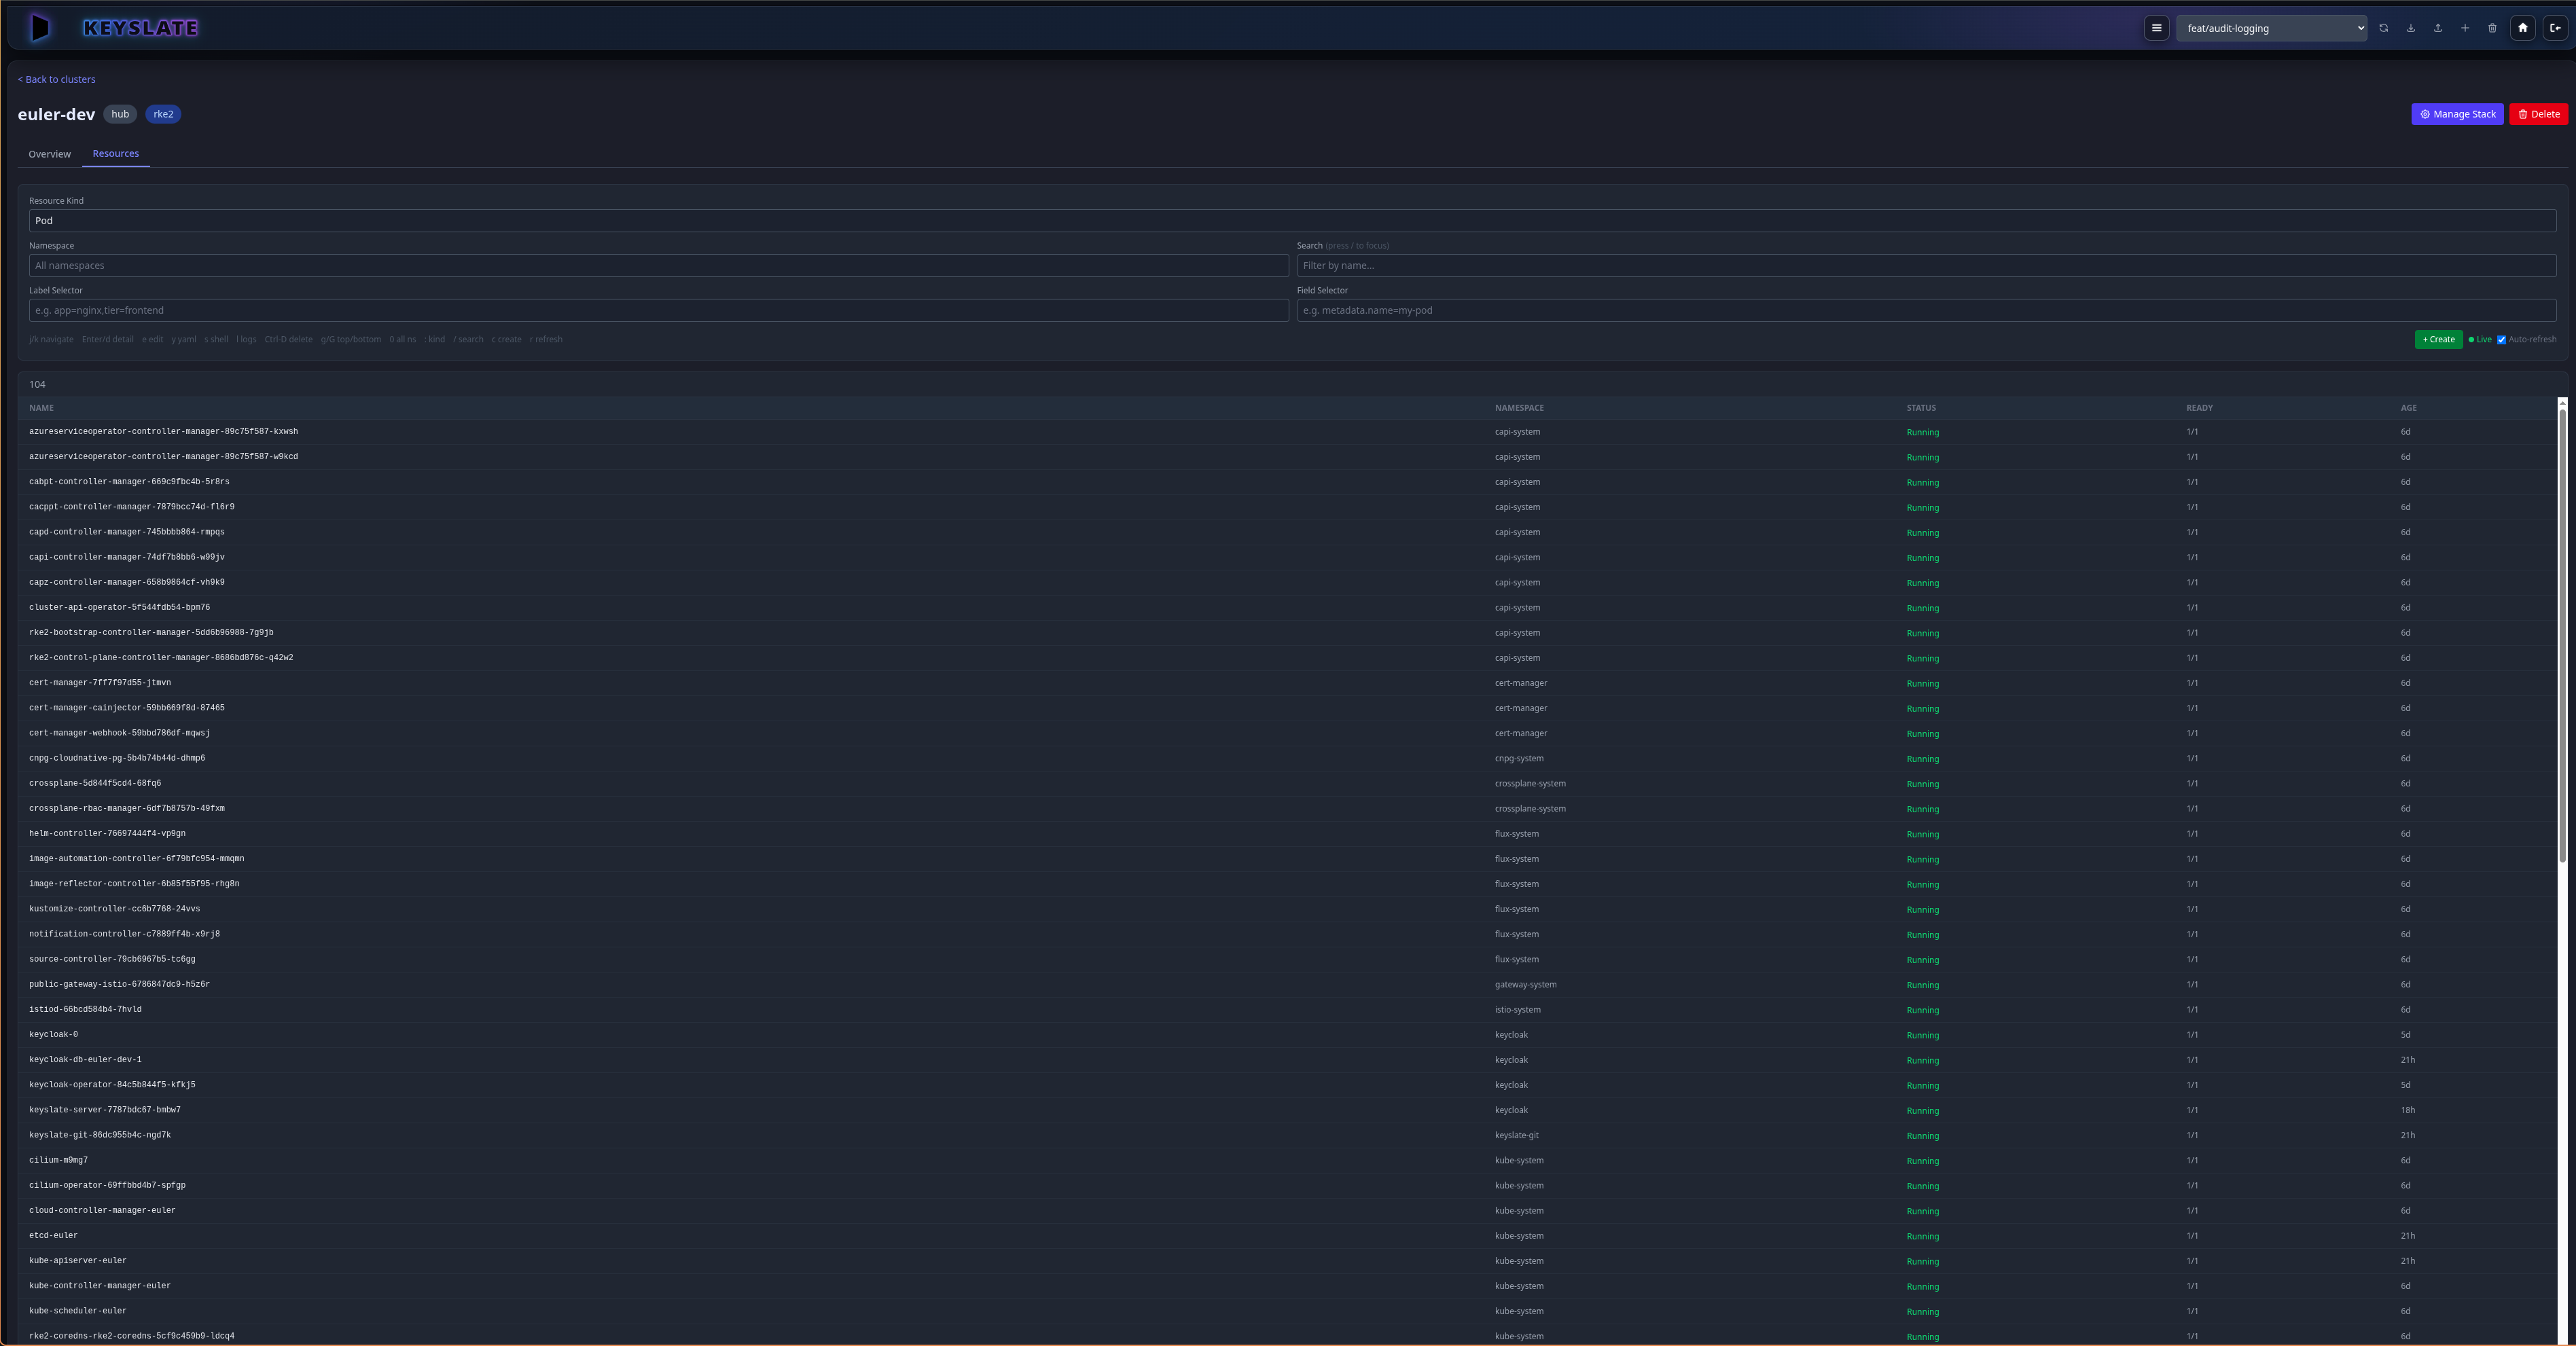Open the hamburger menu in the header
The width and height of the screenshot is (2576, 1346).
click(2156, 28)
